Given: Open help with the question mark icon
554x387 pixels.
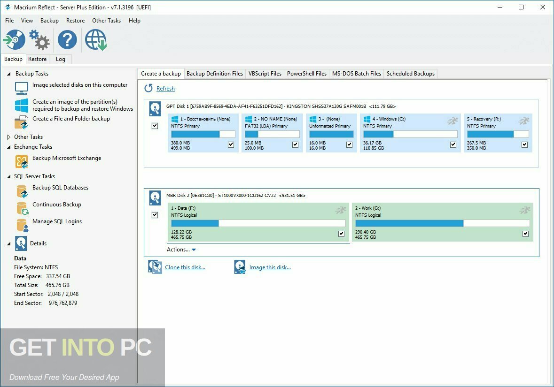Looking at the screenshot, I should pyautogui.click(x=67, y=39).
